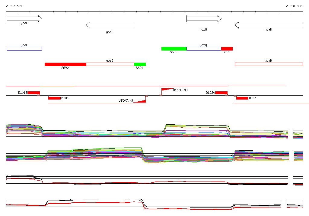Click the U1507.M9 label

(x=126, y=101)
